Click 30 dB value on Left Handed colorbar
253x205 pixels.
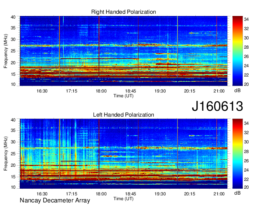(246, 142)
